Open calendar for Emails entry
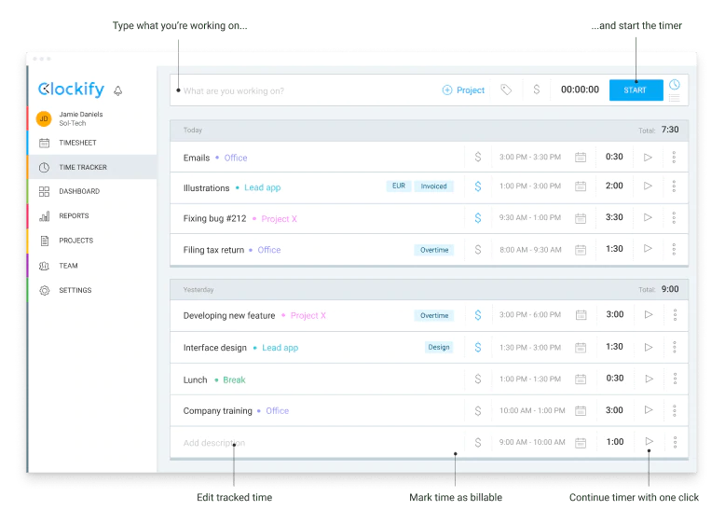This screenshot has height=524, width=725. click(581, 158)
